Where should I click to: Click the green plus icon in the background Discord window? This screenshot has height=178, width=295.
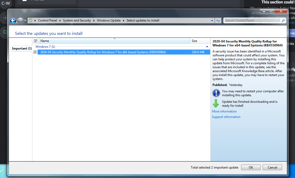click(x=5, y=18)
